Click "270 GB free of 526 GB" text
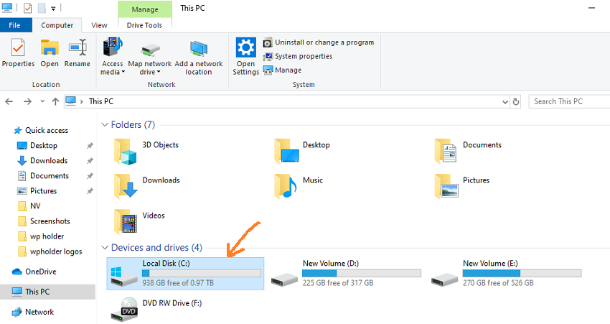The image size is (610, 324). pos(498,283)
